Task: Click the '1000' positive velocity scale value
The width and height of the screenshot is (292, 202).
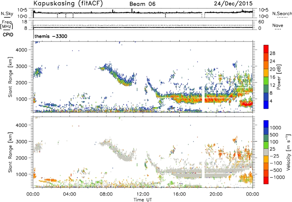Action: (276, 128)
